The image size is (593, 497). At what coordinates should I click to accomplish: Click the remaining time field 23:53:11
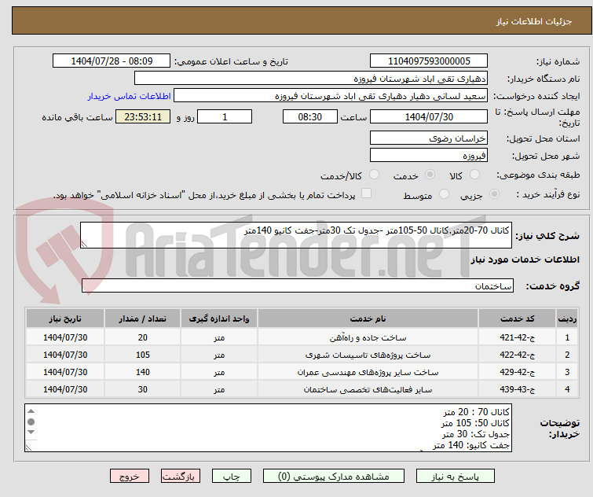click(x=143, y=116)
